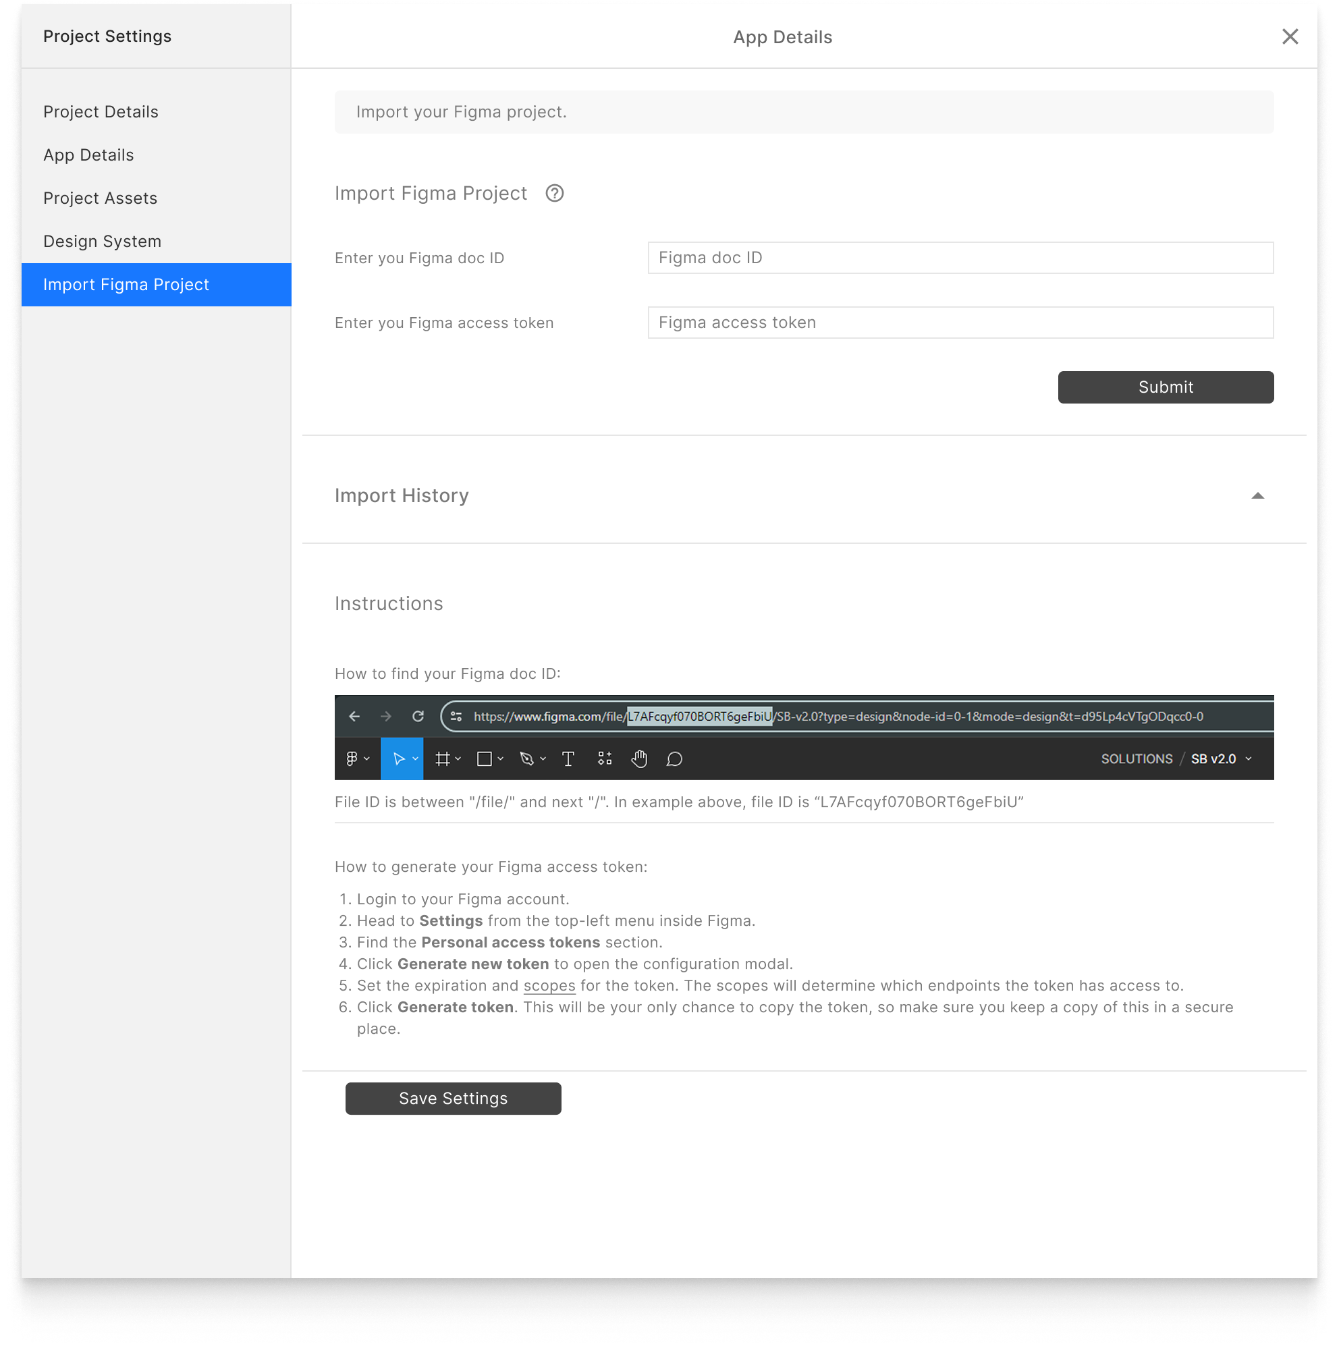Select the Move tool in the Figma toolbar
Screen dimensions: 1339x1355
[400, 758]
